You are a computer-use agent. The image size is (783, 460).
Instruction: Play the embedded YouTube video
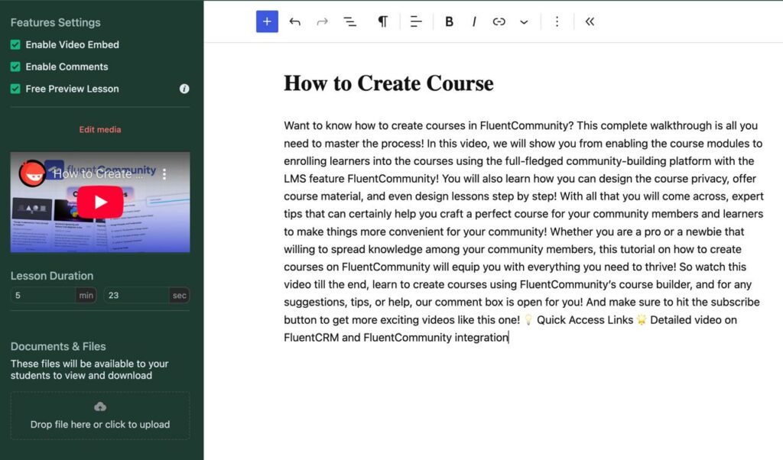[x=100, y=202]
